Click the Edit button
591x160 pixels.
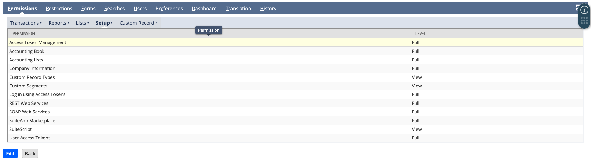[10, 154]
